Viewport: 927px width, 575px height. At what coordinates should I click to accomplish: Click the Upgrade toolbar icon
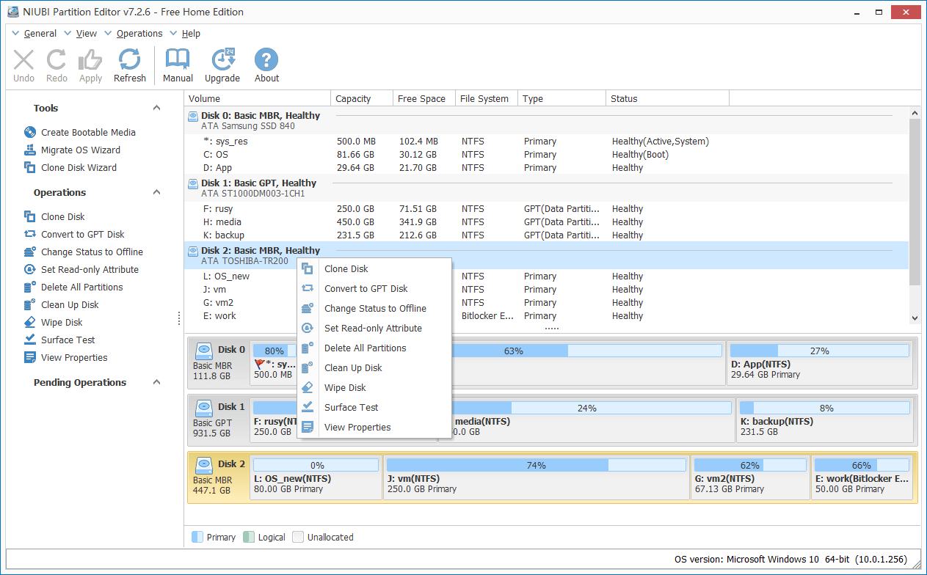222,65
